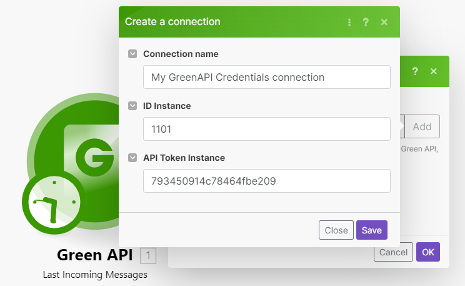Viewport: 465px width, 286px height.
Task: Click the help icon in Create a connection header
Action: pyautogui.click(x=366, y=22)
